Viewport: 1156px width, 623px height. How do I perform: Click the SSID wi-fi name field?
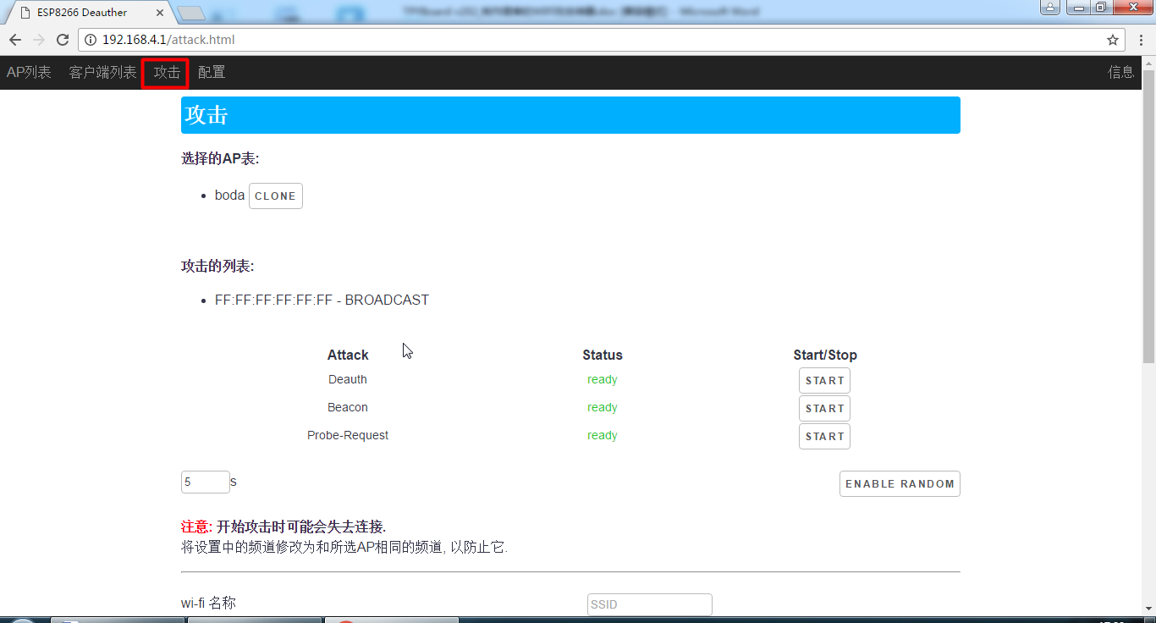(649, 604)
